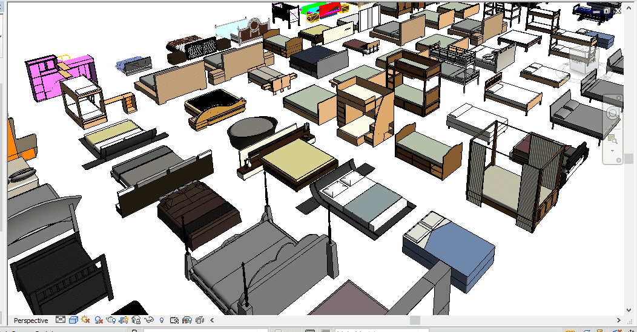637x332 pixels.
Task: Open the rendering dialog teapot icon
Action: pyautogui.click(x=111, y=320)
